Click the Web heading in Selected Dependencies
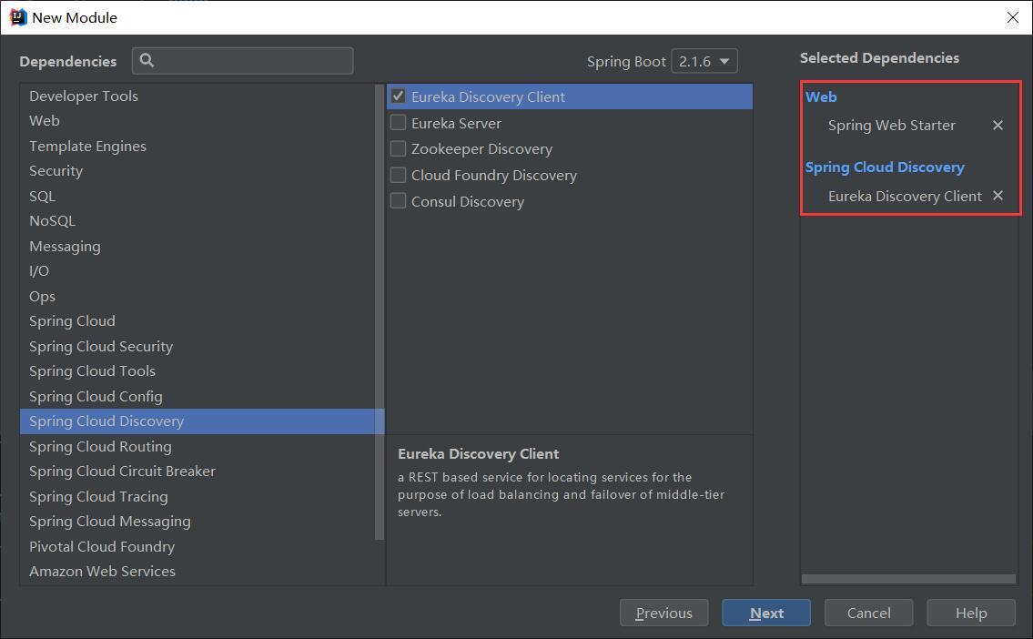 tap(821, 96)
